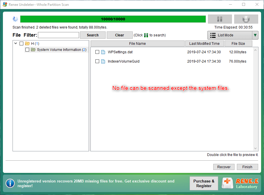Tick the IndexerVolumeGuid checkbox
The image size is (264, 195).
[97, 61]
